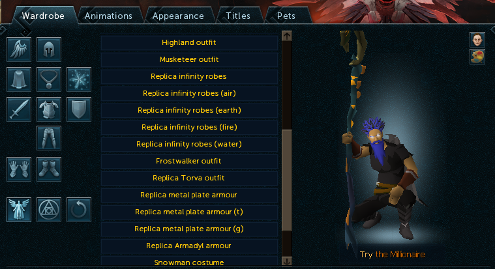Open the helmet slot icon
The image size is (495, 269).
tap(49, 50)
